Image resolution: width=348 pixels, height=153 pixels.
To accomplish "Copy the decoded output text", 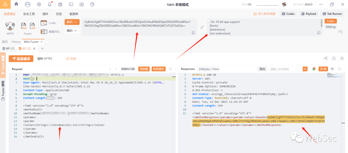I will (319, 33).
